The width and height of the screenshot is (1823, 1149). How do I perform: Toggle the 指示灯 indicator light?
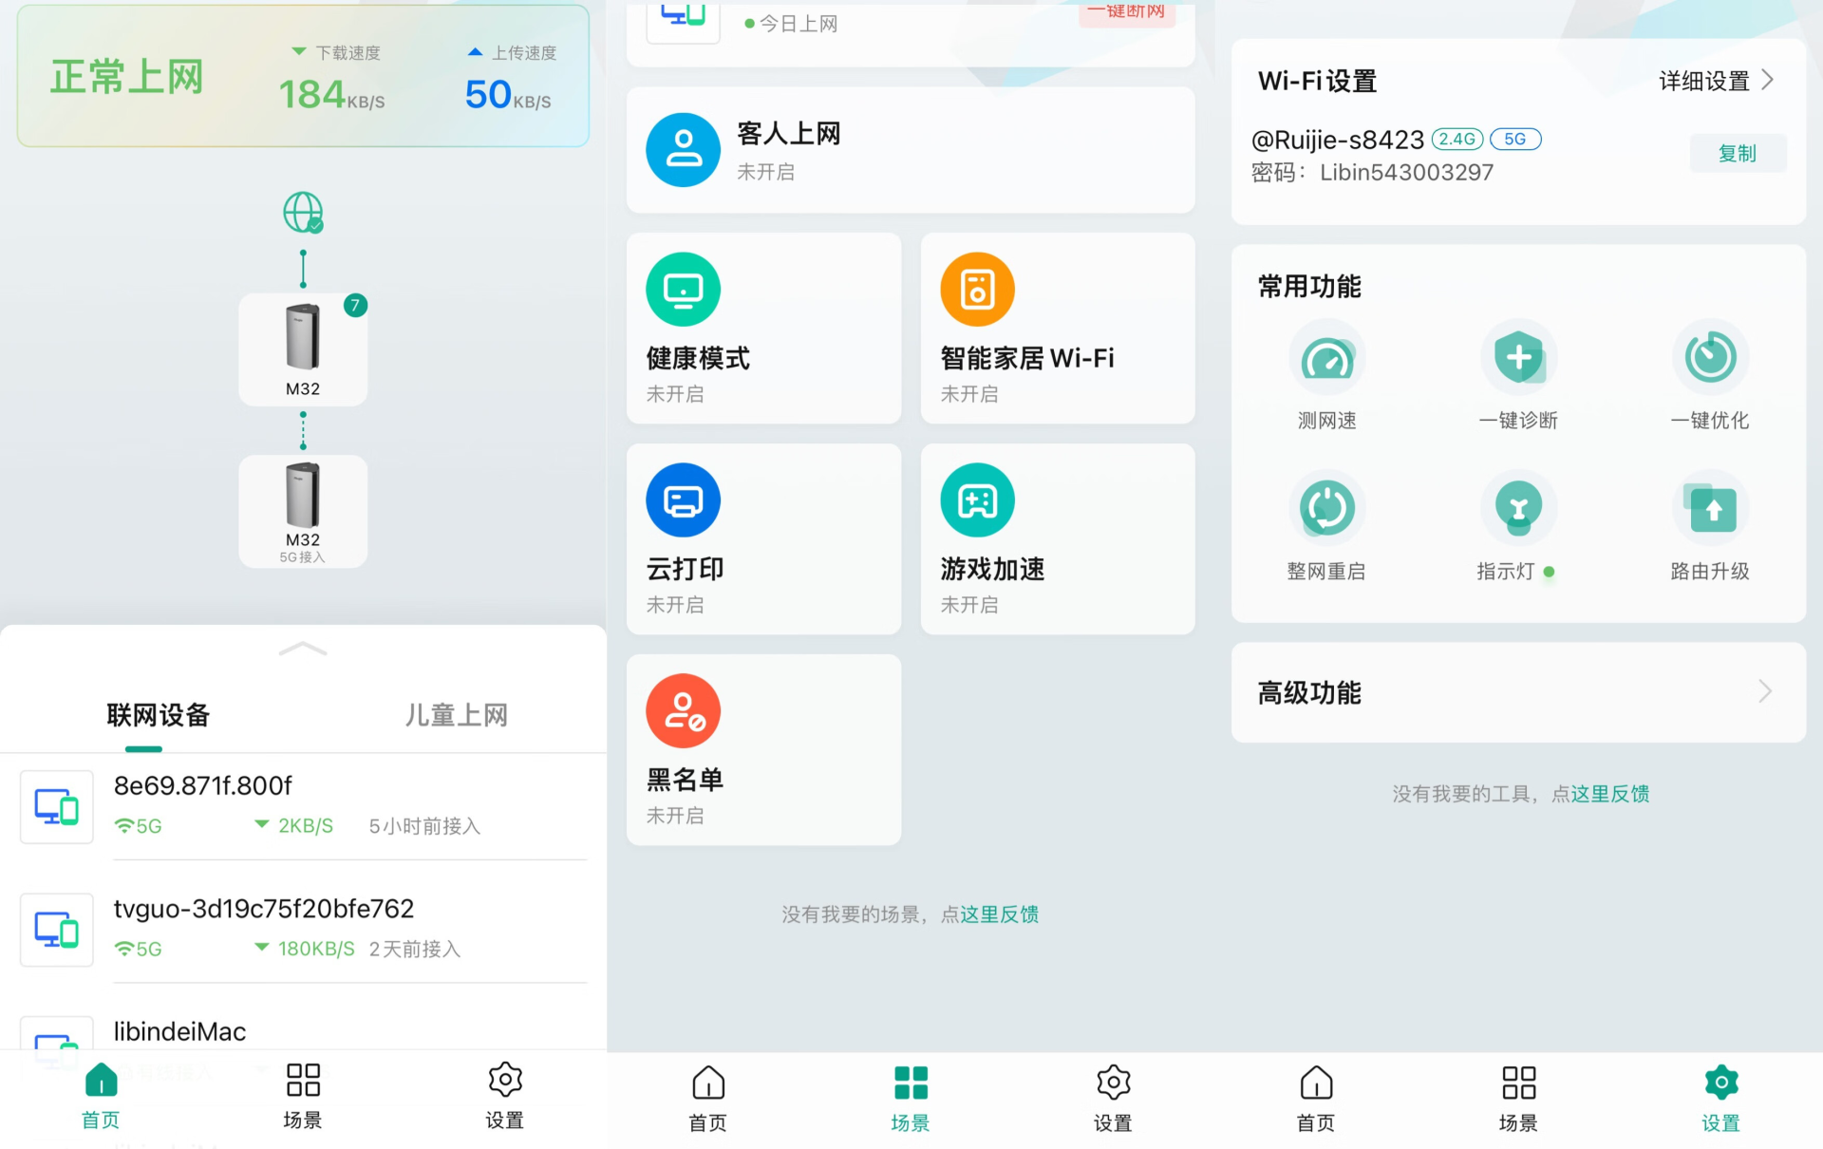pyautogui.click(x=1518, y=508)
